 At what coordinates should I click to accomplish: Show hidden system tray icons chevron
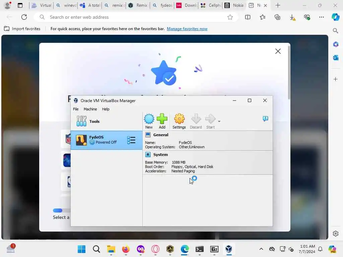pos(261,249)
